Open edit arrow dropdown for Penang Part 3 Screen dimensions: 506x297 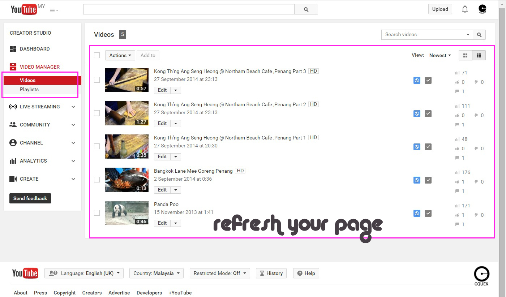coord(176,90)
